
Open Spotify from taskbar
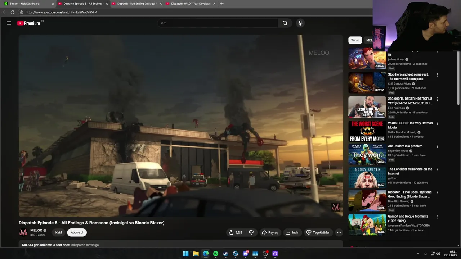(x=216, y=254)
